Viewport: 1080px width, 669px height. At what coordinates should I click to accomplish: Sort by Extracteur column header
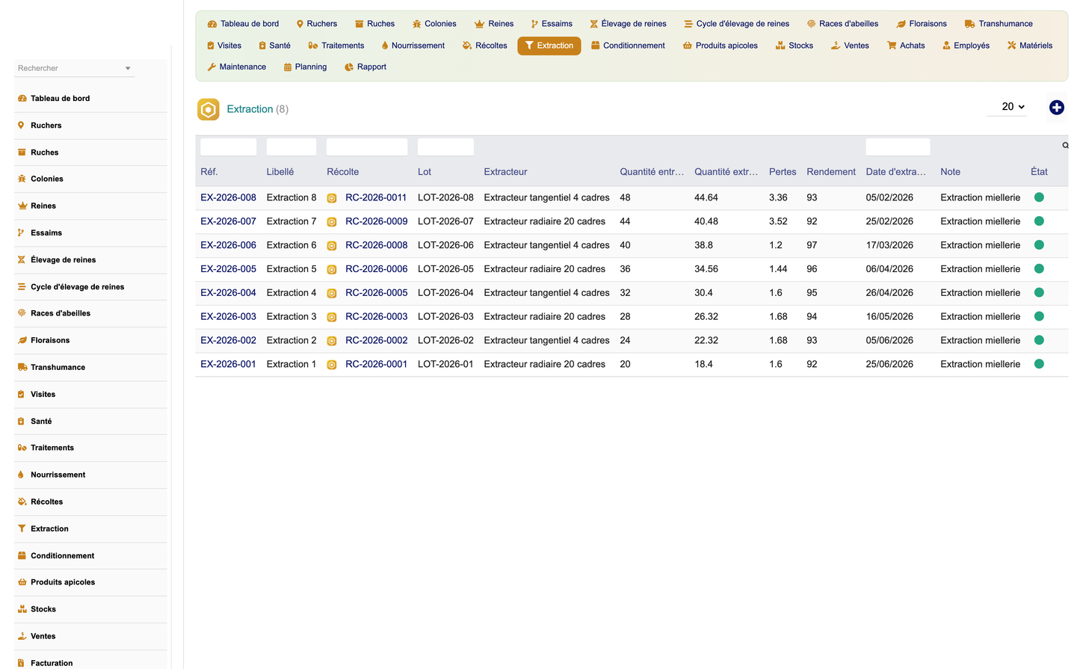[505, 172]
